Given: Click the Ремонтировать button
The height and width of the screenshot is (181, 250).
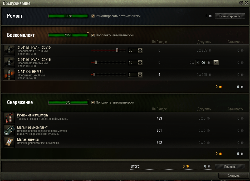Looking at the screenshot, I should (230, 16).
